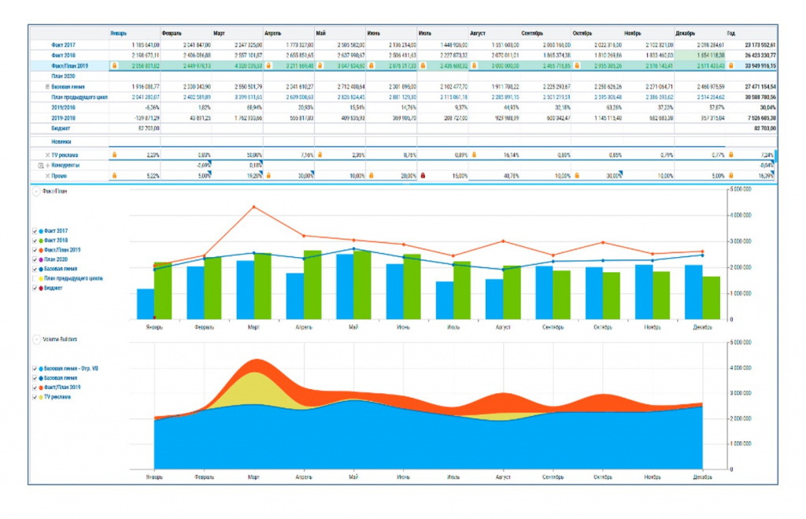Click the plus icon beside Конкуренты
806x519 pixels.
coord(47,165)
